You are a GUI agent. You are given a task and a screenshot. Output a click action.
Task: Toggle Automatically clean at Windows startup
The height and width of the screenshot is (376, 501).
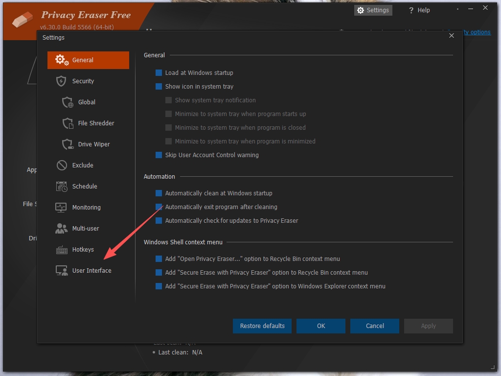(159, 193)
